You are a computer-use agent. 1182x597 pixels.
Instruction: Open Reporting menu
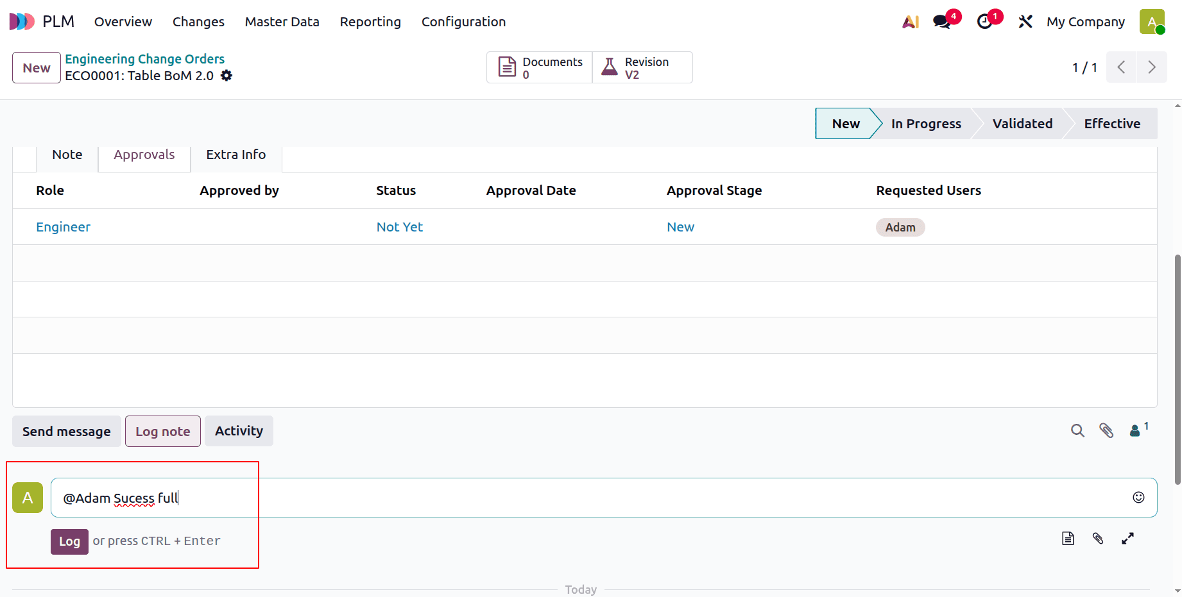[370, 22]
